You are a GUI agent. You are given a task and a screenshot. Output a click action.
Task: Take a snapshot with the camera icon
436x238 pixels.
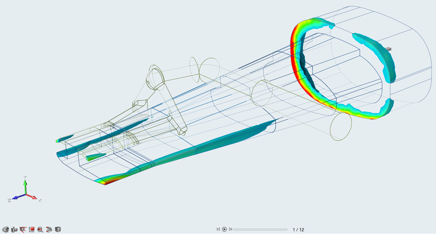[x=14, y=229]
